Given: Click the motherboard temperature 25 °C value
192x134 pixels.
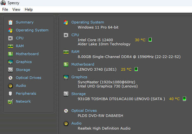Looking at the screenshot, I should point(126,69).
